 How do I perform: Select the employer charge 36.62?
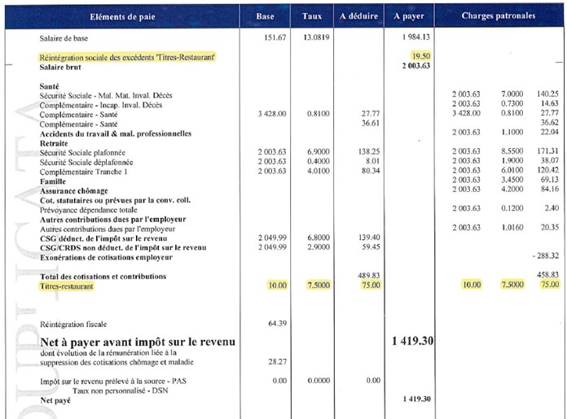(x=550, y=123)
